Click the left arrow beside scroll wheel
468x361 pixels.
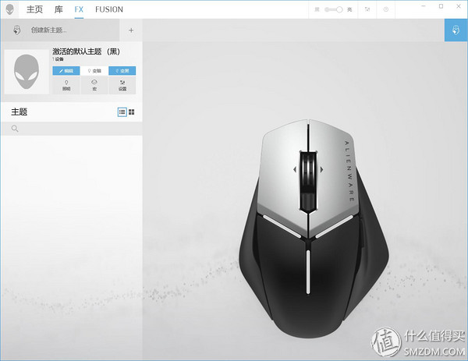point(295,169)
